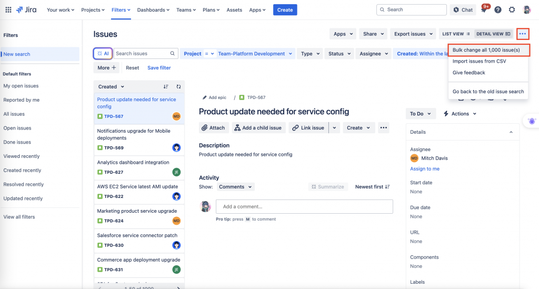Click assignee avatar on TPD-622 card

(x=176, y=196)
